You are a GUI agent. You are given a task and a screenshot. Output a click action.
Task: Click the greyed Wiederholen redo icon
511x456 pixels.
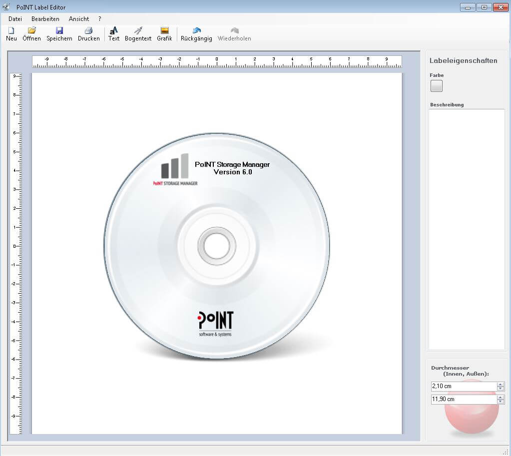click(235, 30)
